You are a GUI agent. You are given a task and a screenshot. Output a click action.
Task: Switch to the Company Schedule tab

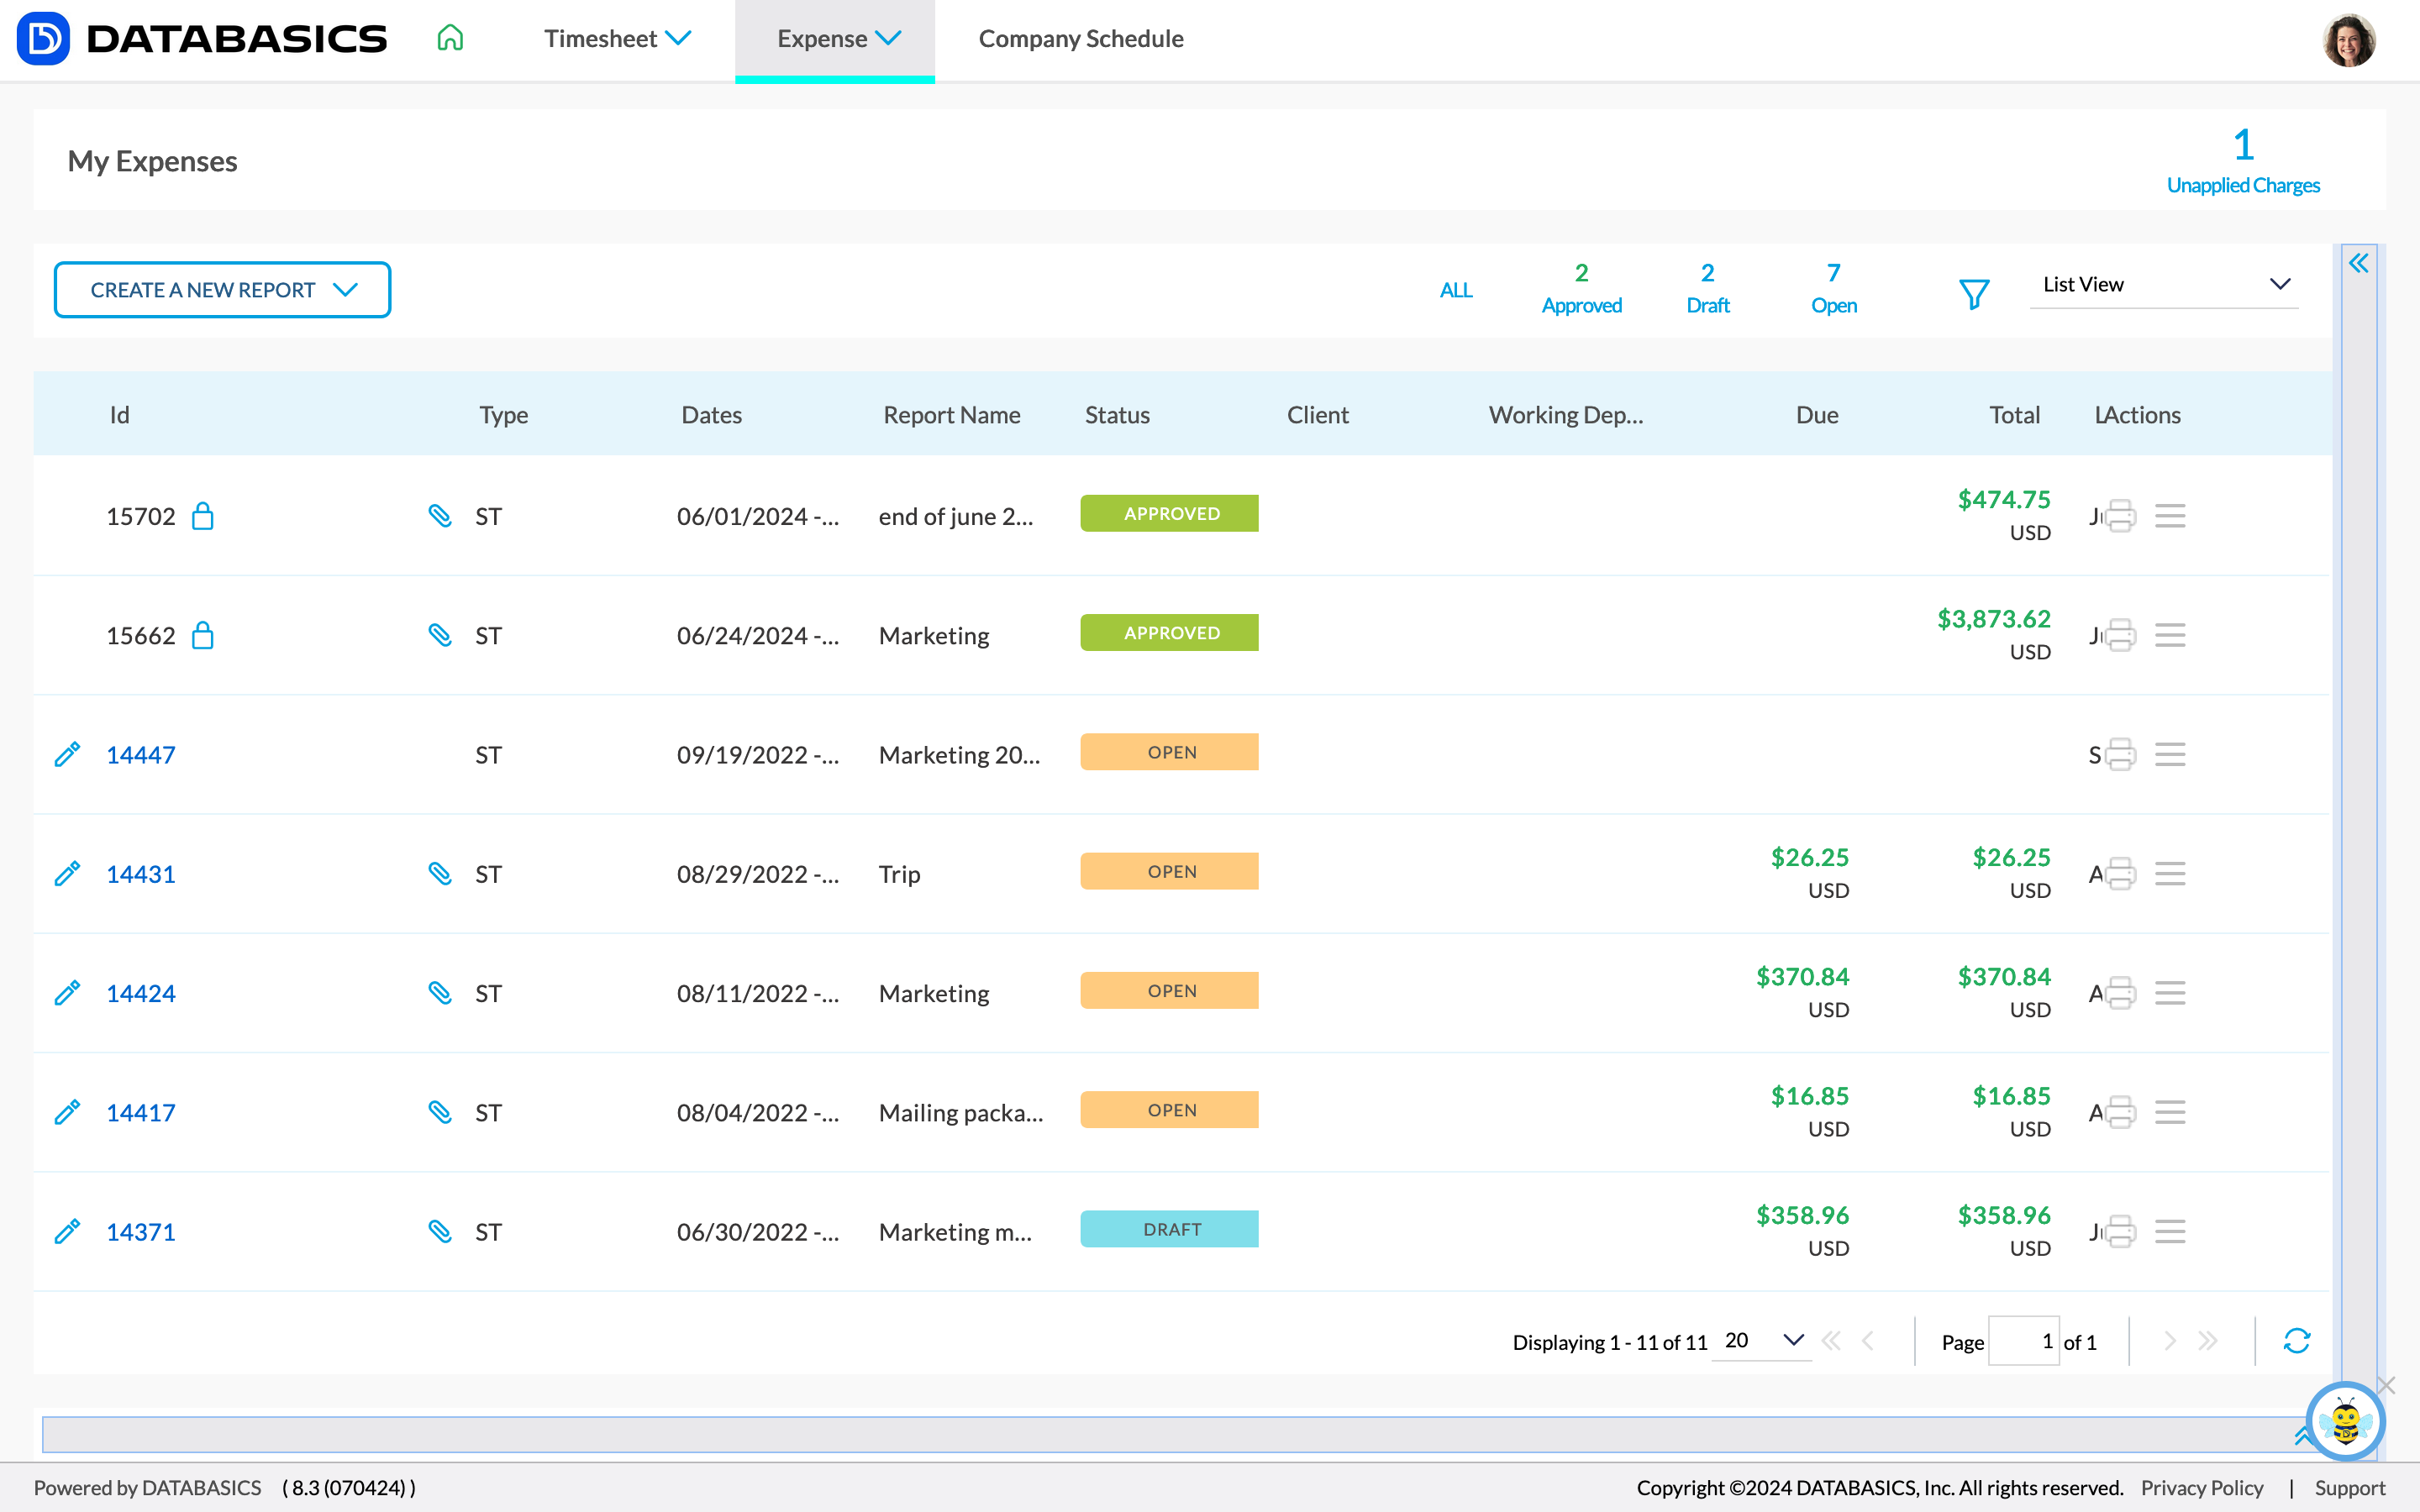click(1081, 38)
